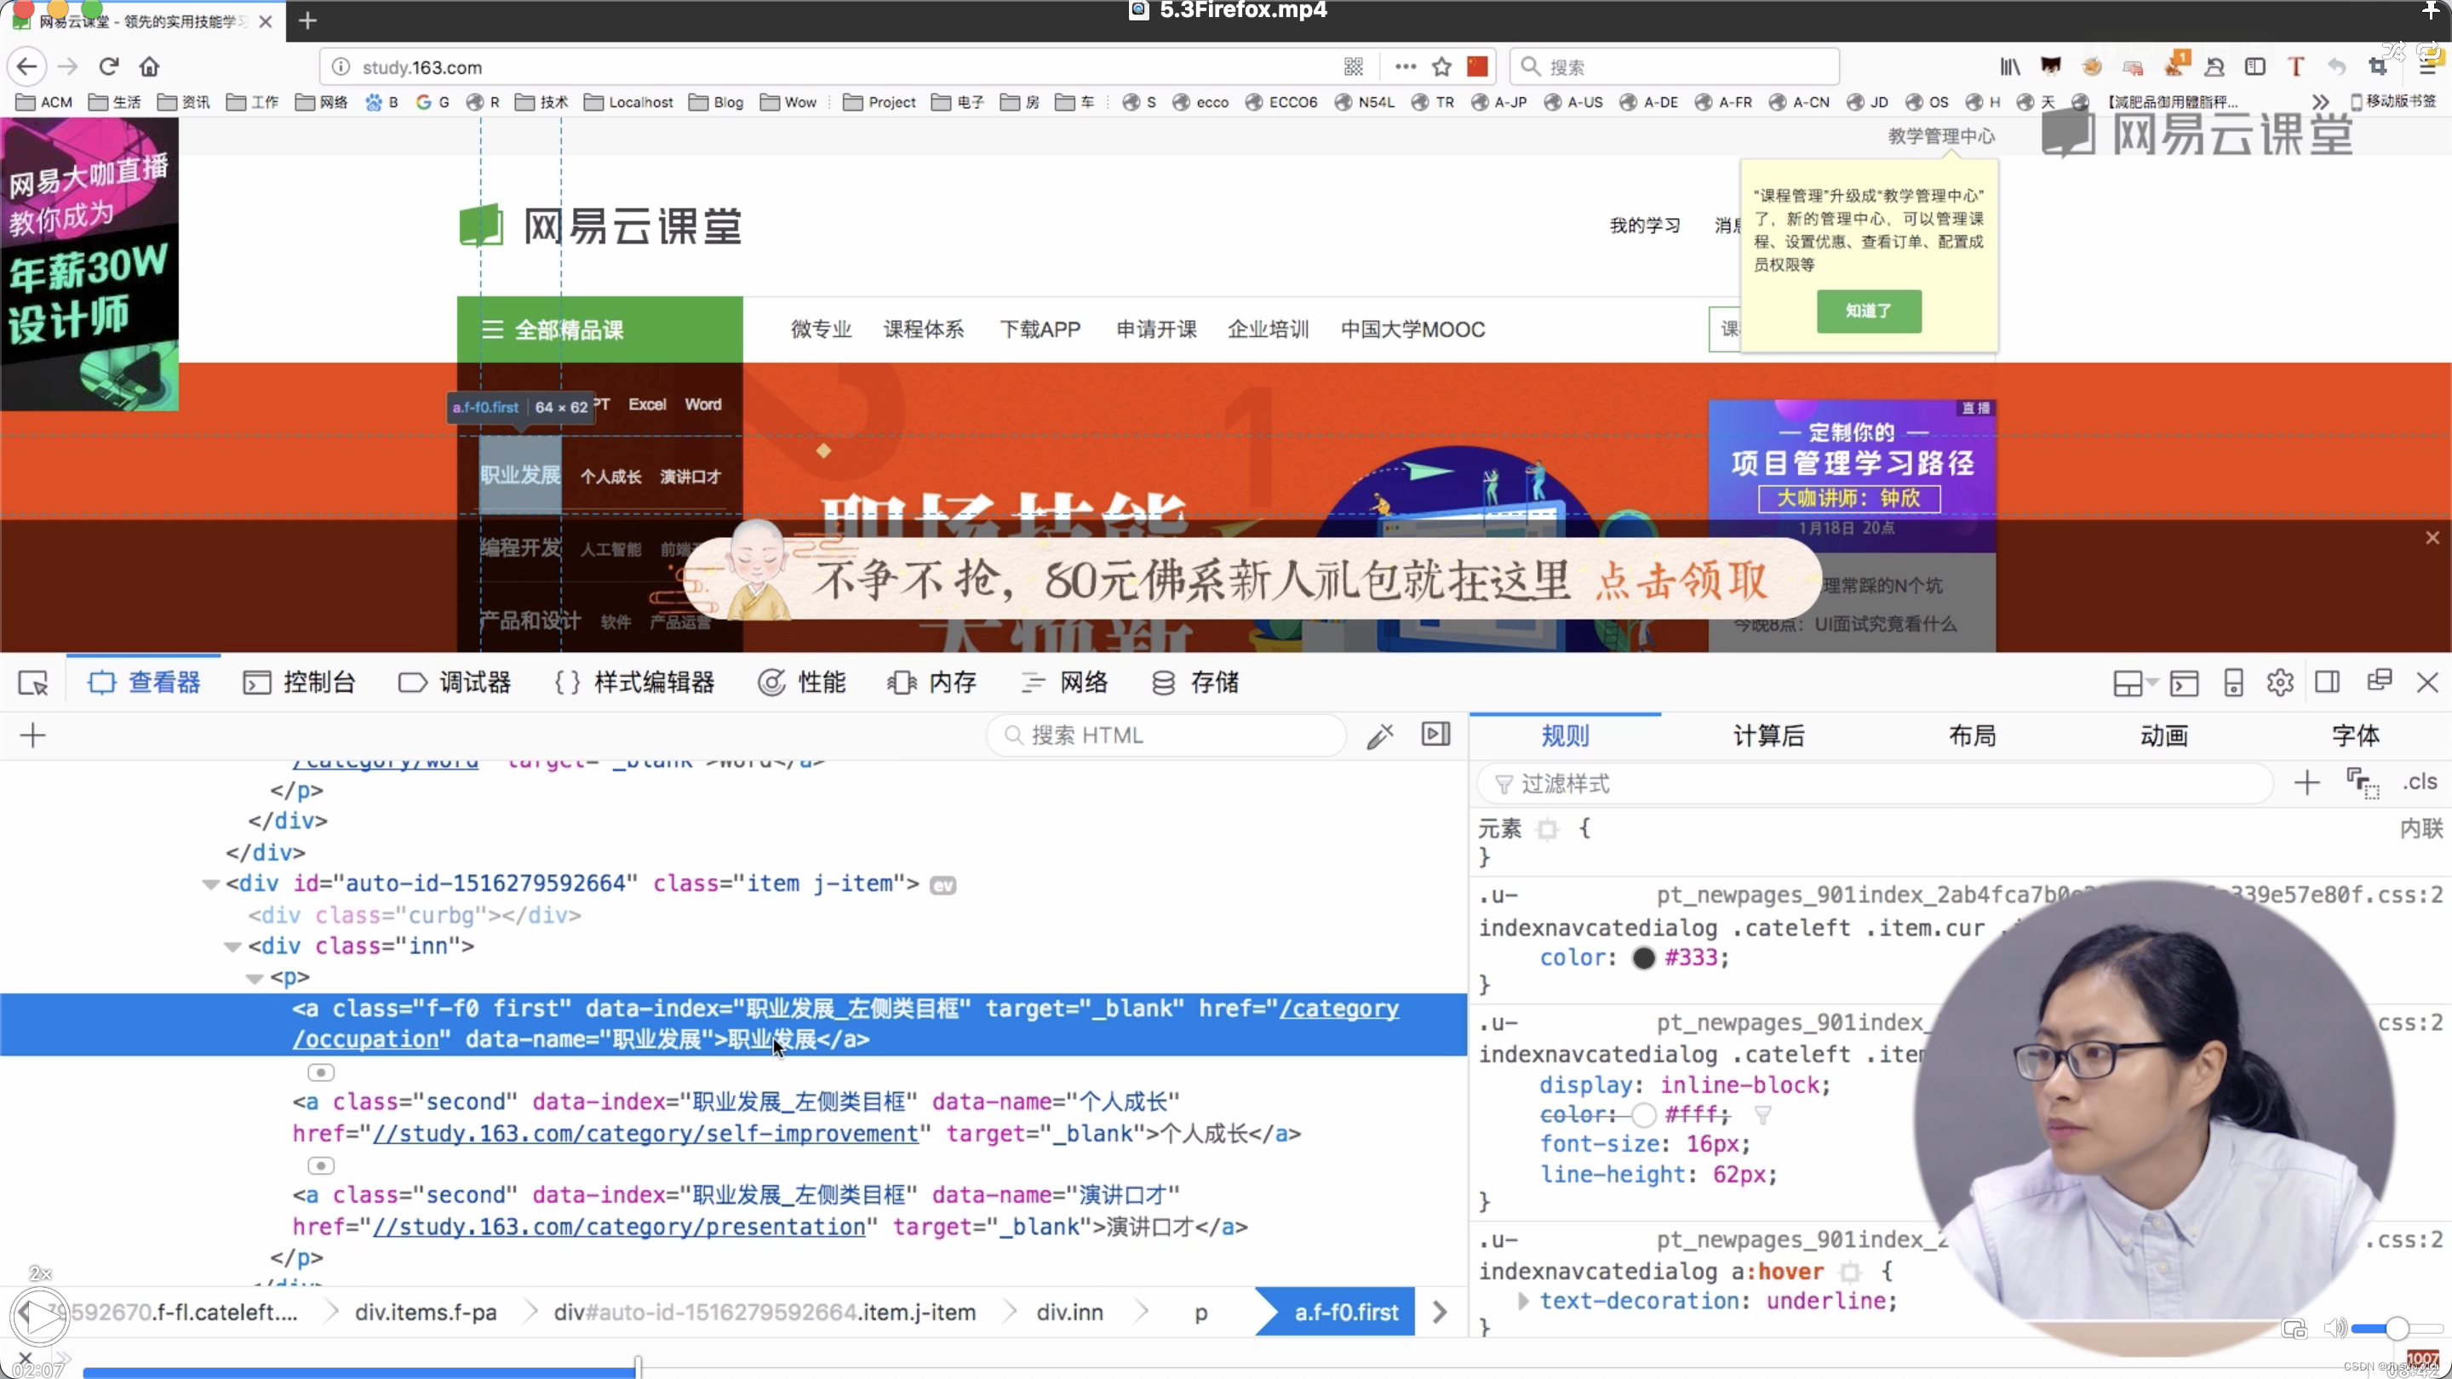Activate the element picker tool in devtools
The height and width of the screenshot is (1379, 2452).
coord(33,684)
